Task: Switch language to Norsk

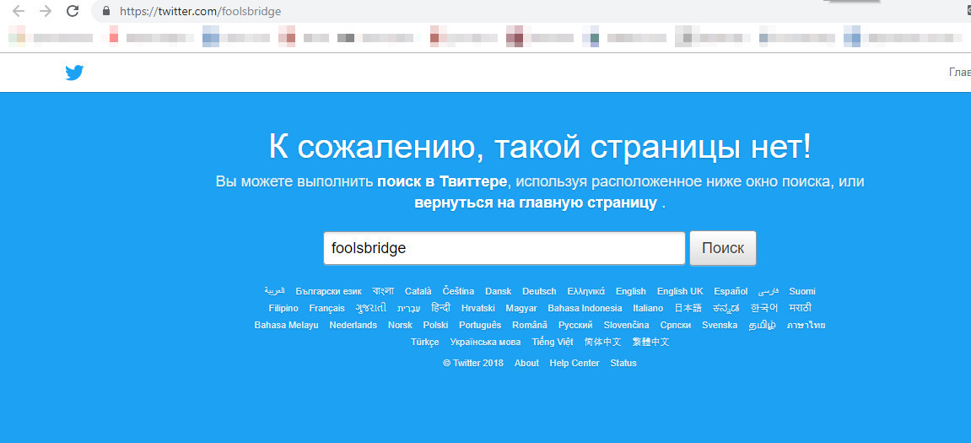Action: (400, 325)
